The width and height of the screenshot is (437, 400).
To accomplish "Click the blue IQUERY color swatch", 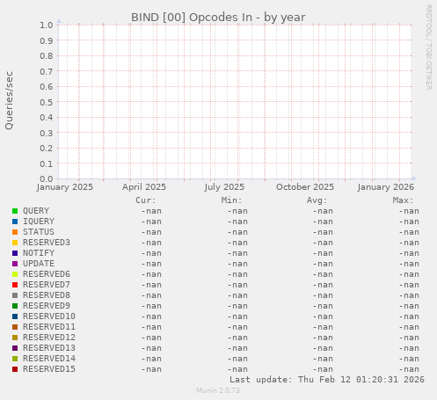I will [15, 222].
